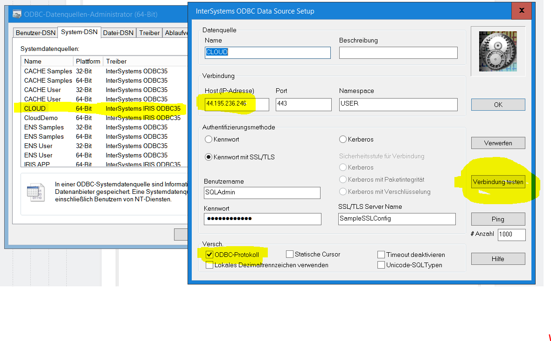Enable the Unicode-SQLTypen checkbox
551x341 pixels.
click(x=381, y=265)
